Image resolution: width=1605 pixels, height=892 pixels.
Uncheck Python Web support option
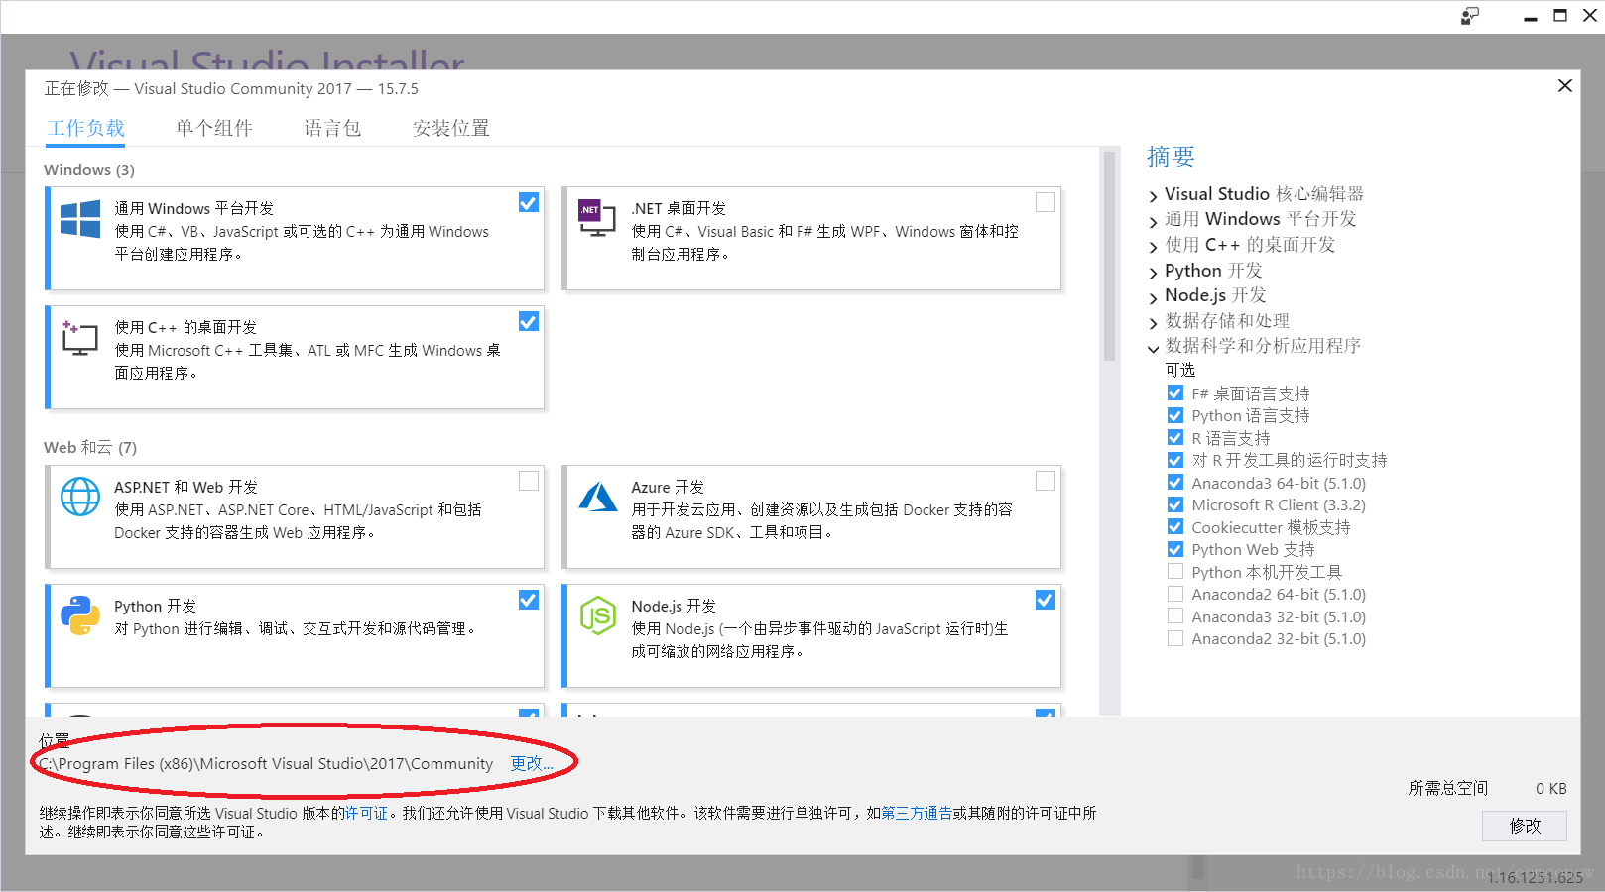(1175, 549)
